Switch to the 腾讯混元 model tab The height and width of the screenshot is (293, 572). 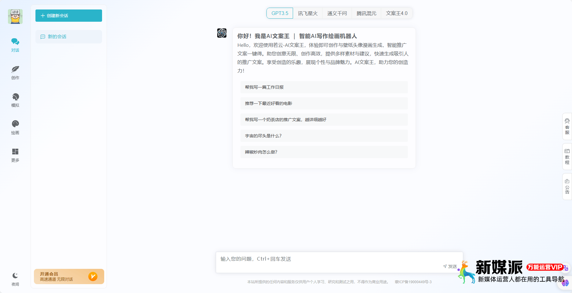point(366,13)
